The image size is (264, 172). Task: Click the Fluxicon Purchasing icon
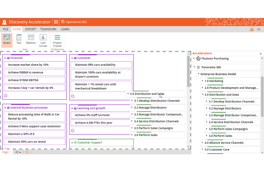[199, 58]
